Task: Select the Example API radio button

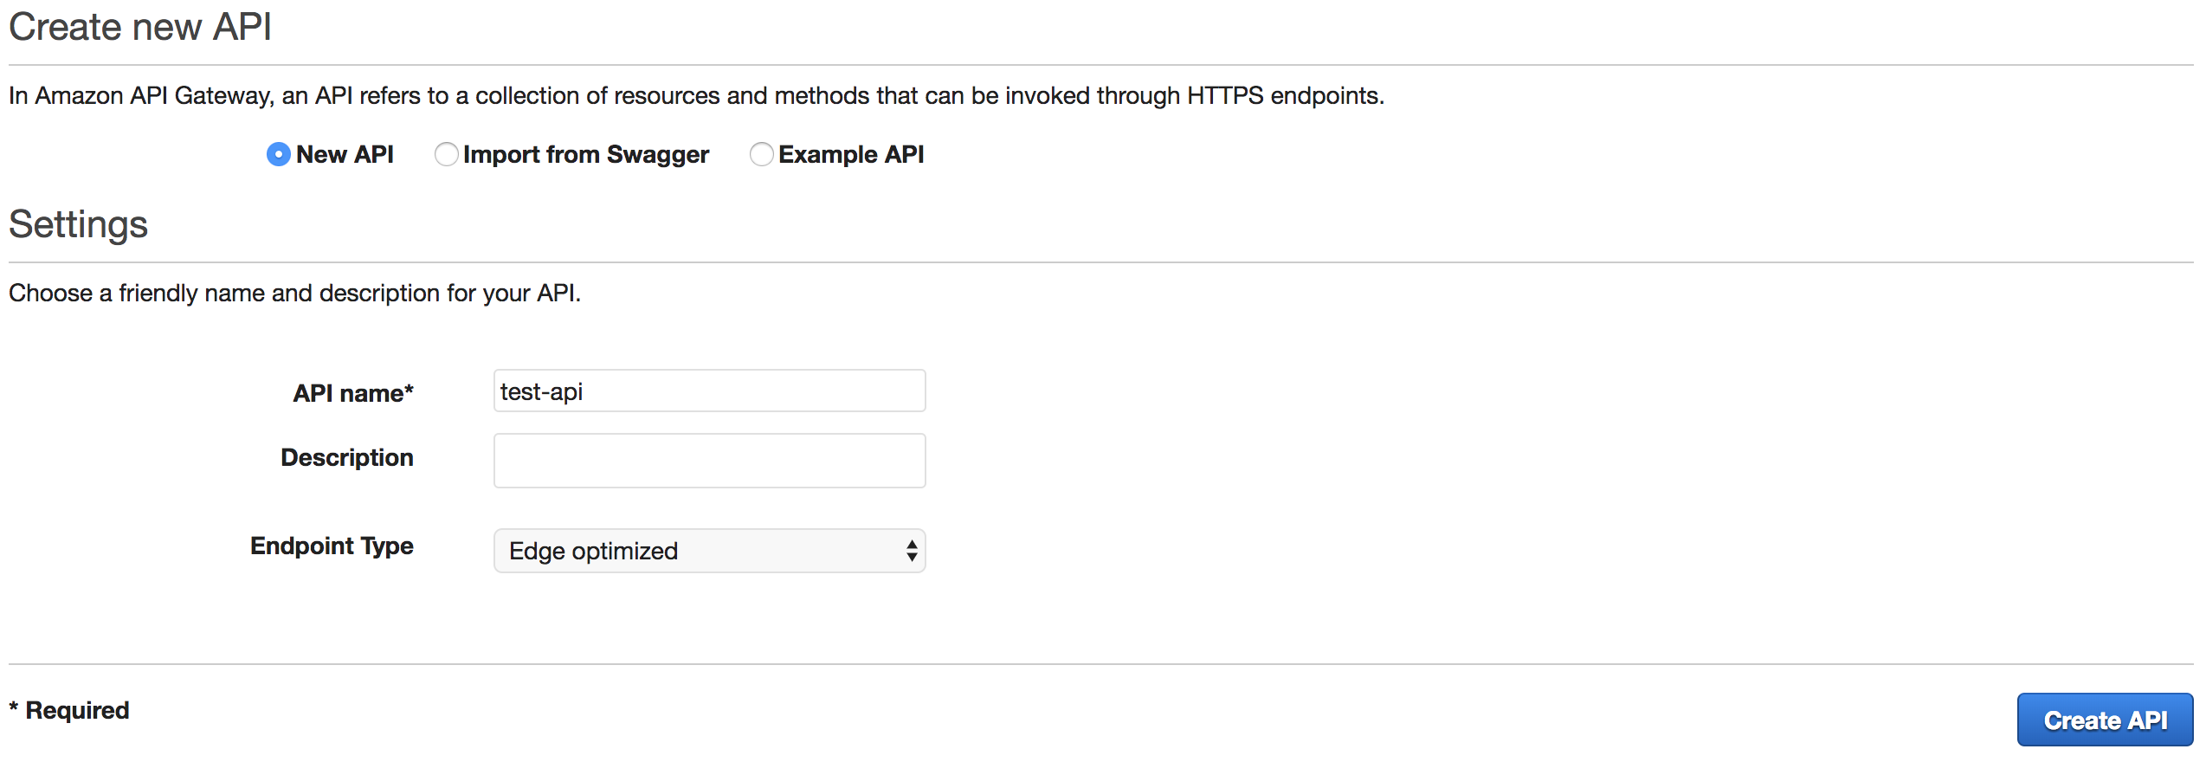Action: coord(761,154)
